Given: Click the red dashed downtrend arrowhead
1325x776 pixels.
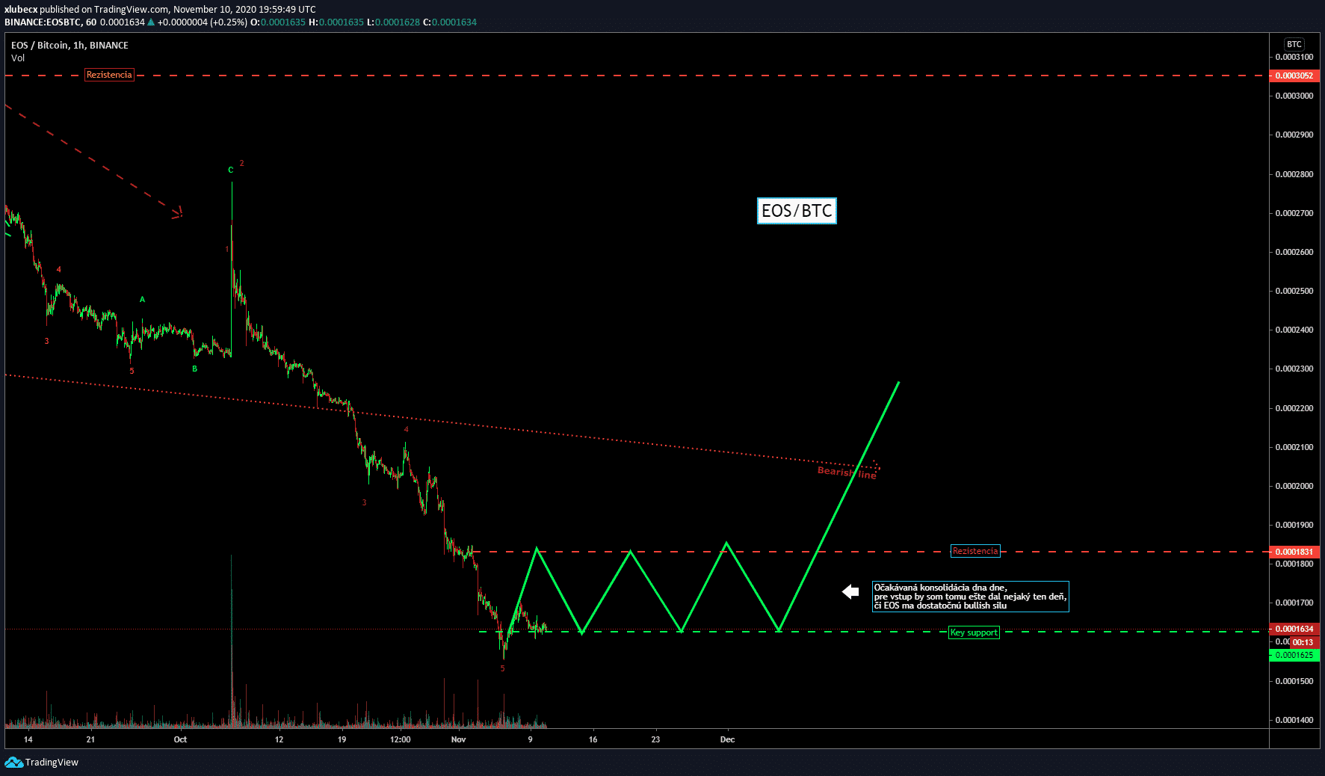Looking at the screenshot, I should coord(179,213).
